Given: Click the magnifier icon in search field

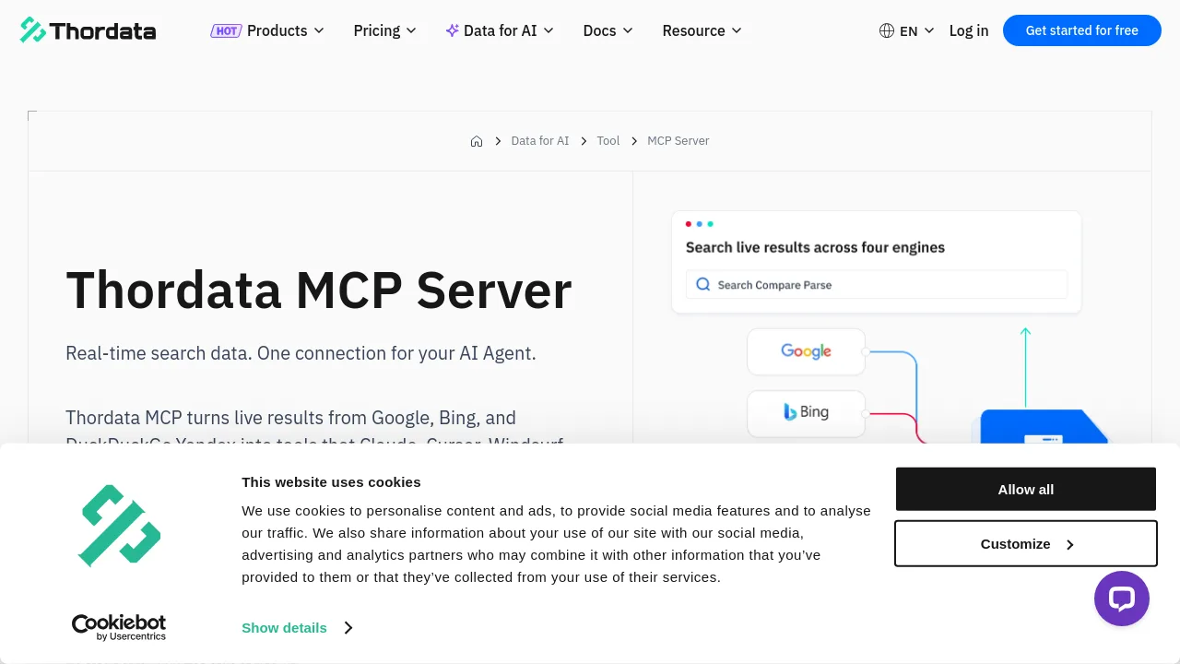Looking at the screenshot, I should click(703, 285).
